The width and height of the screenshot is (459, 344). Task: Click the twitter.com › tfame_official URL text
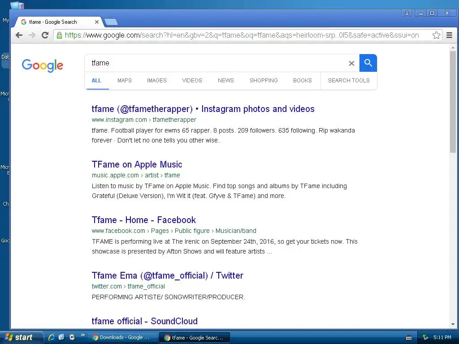pos(128,286)
